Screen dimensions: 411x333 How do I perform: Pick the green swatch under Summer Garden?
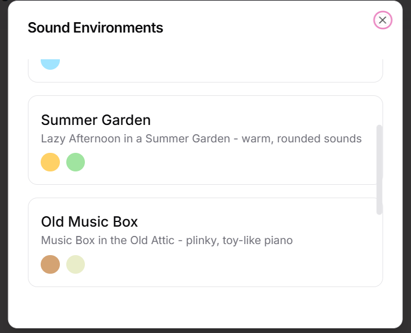click(76, 162)
